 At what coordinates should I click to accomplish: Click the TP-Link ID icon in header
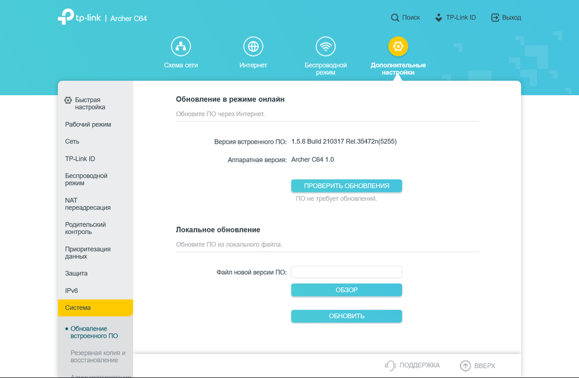click(x=438, y=18)
